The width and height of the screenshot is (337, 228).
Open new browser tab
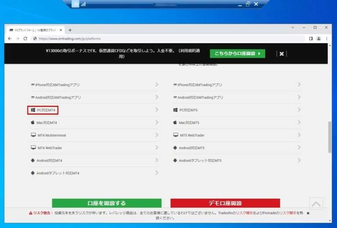point(70,30)
